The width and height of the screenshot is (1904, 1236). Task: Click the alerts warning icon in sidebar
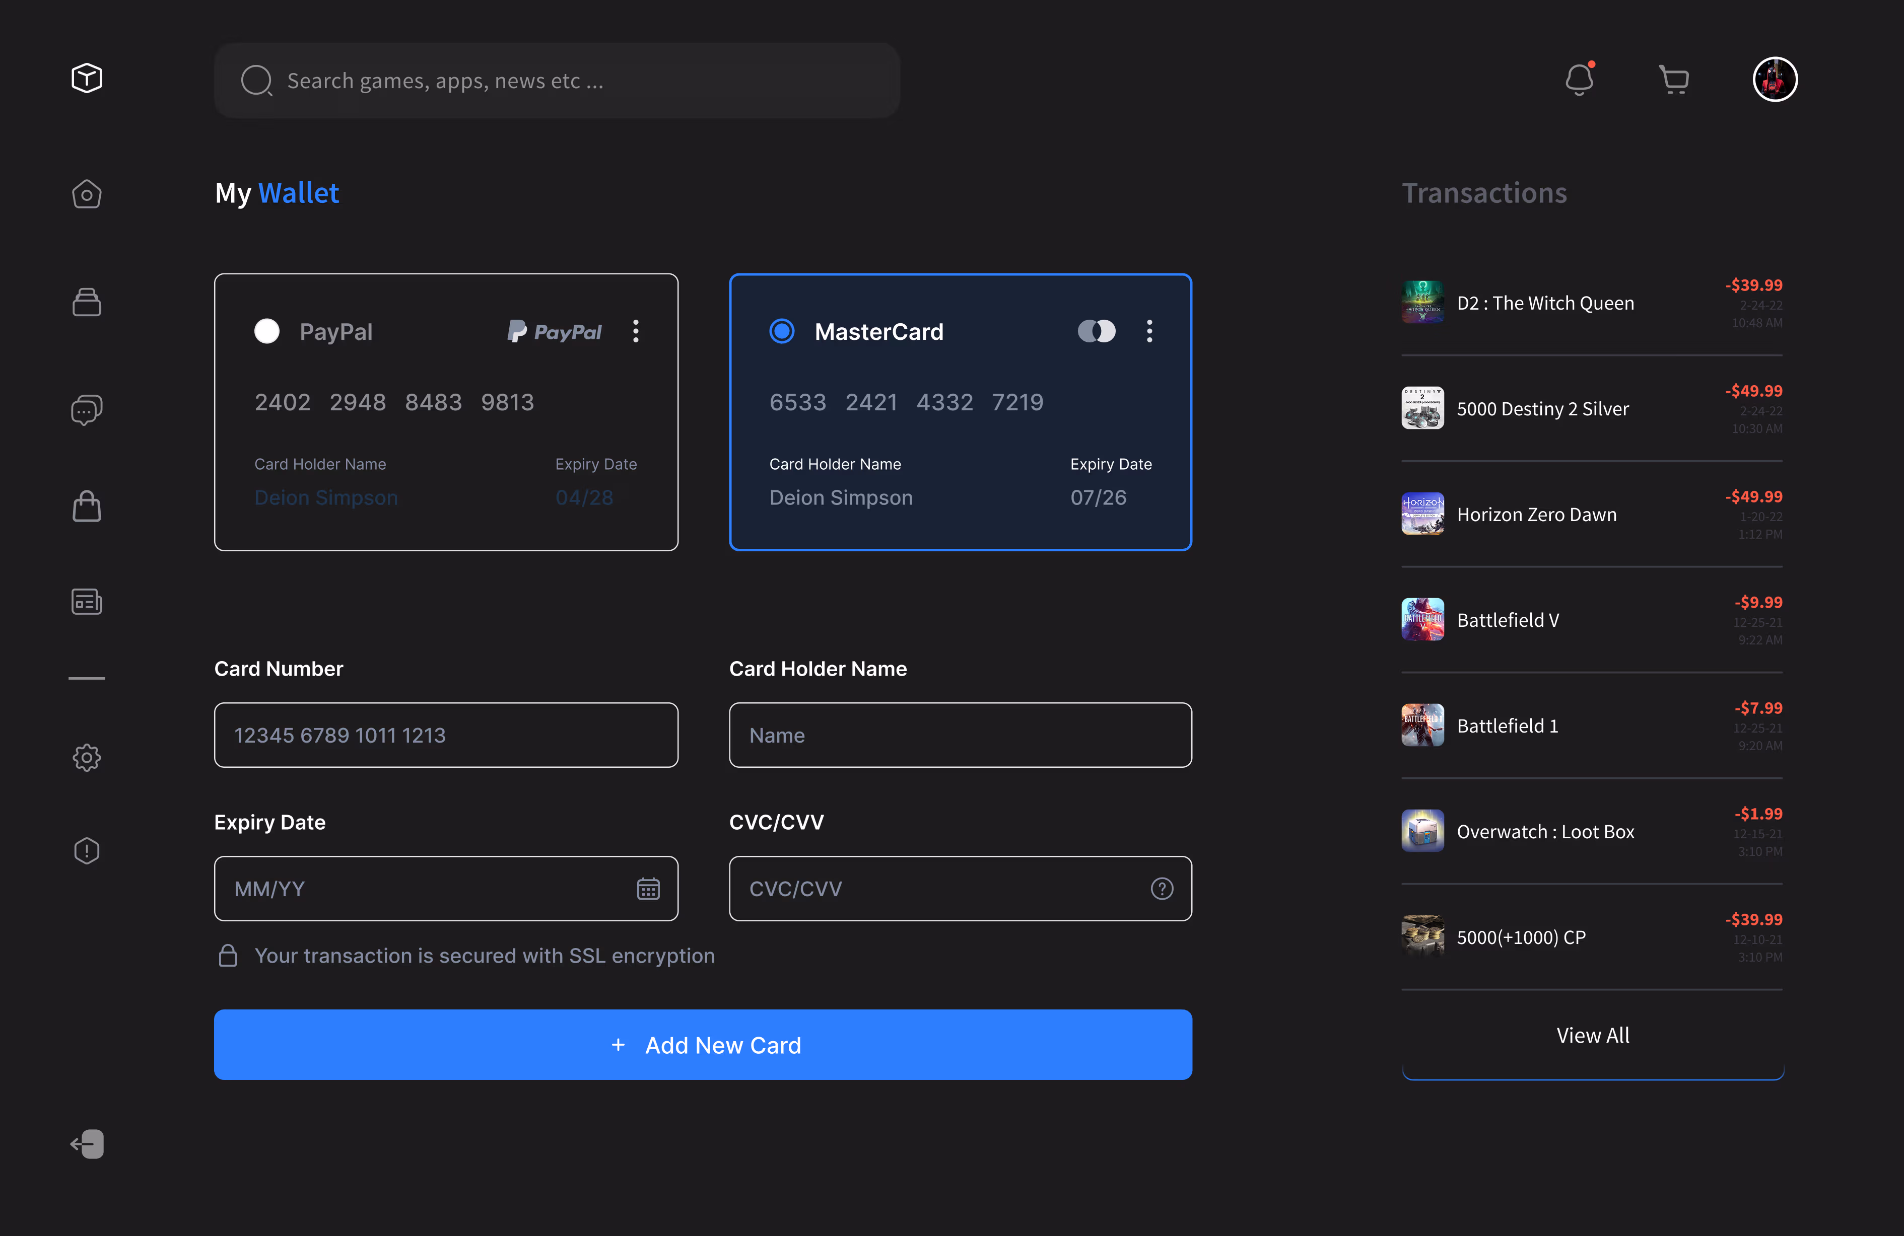86,850
